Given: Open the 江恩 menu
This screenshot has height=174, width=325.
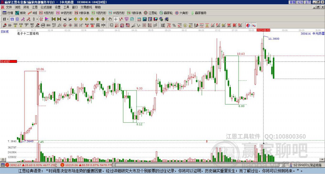Looking at the screenshot, I should (x=35, y=7).
